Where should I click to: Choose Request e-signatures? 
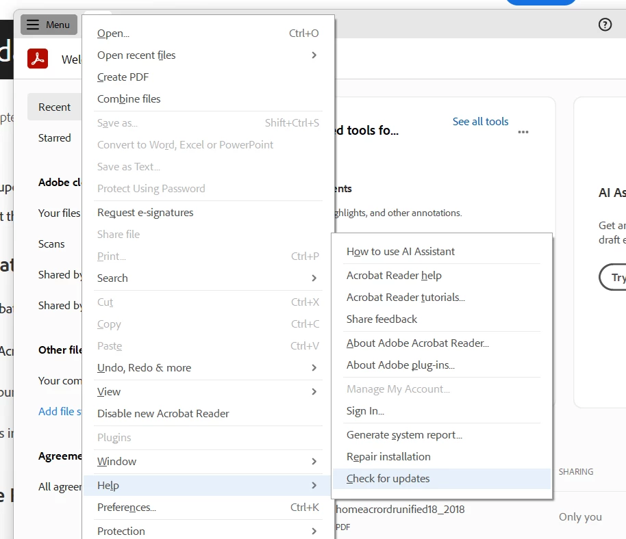click(x=208, y=213)
